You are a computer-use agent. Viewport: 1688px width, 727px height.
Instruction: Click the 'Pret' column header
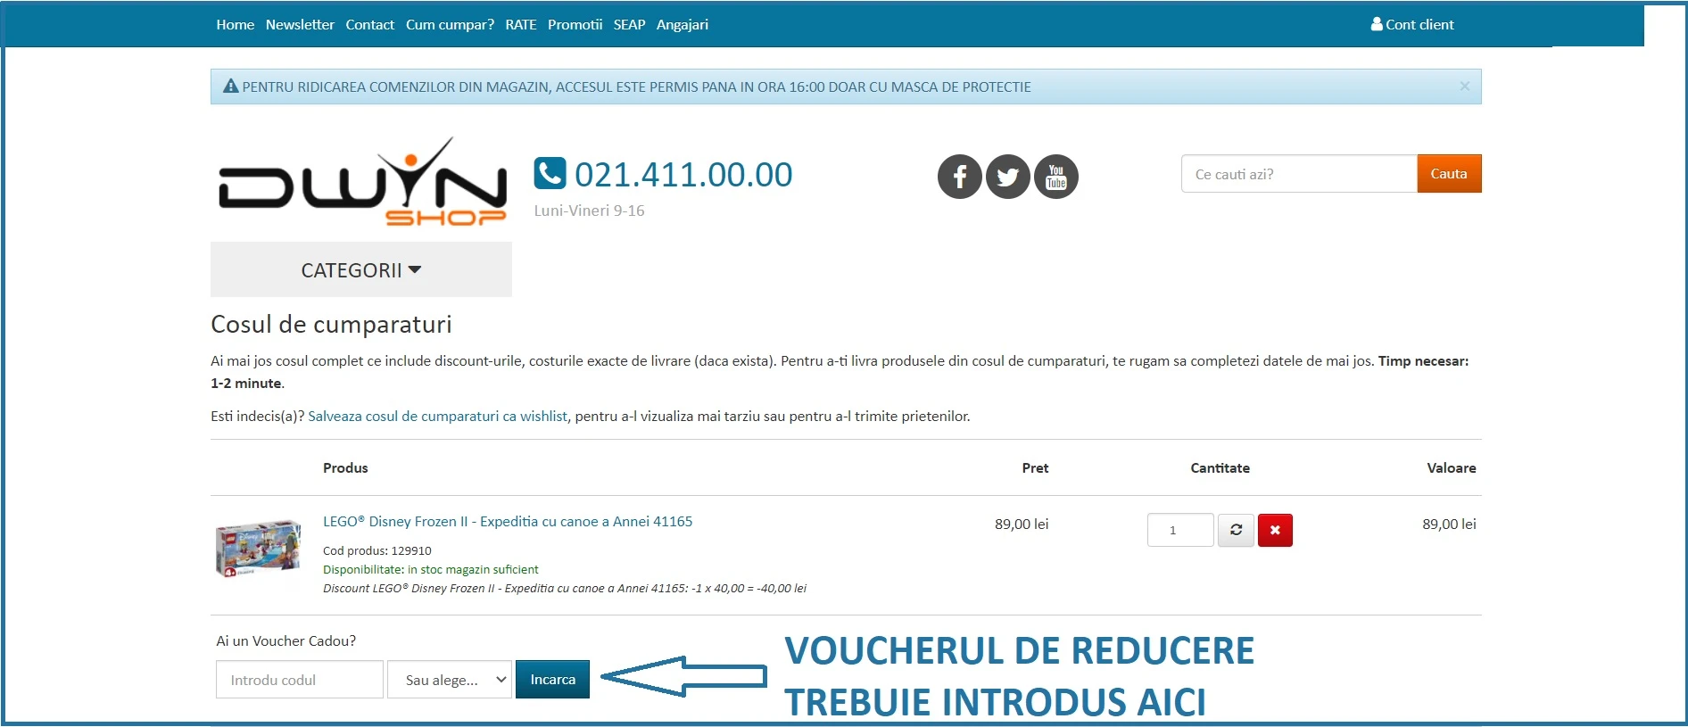click(x=1035, y=468)
